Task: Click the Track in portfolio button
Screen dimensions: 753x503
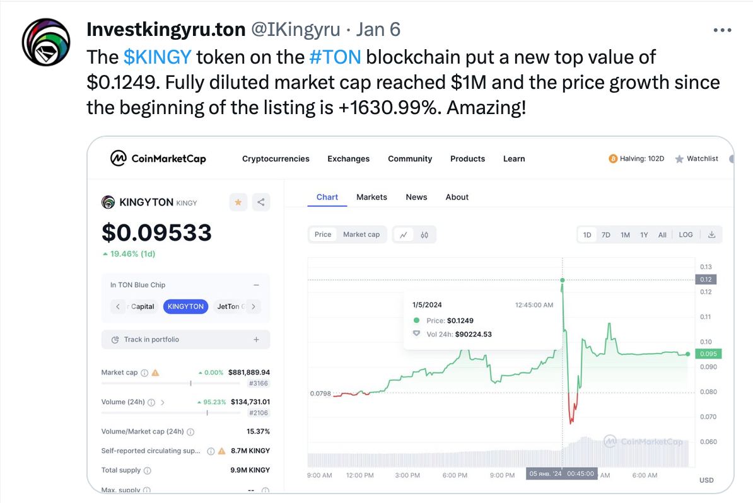Action: [185, 340]
